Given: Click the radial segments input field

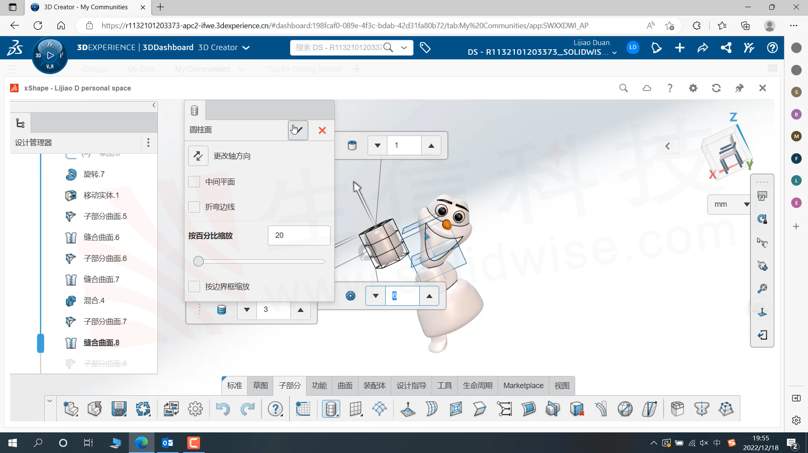Looking at the screenshot, I should pyautogui.click(x=403, y=296).
